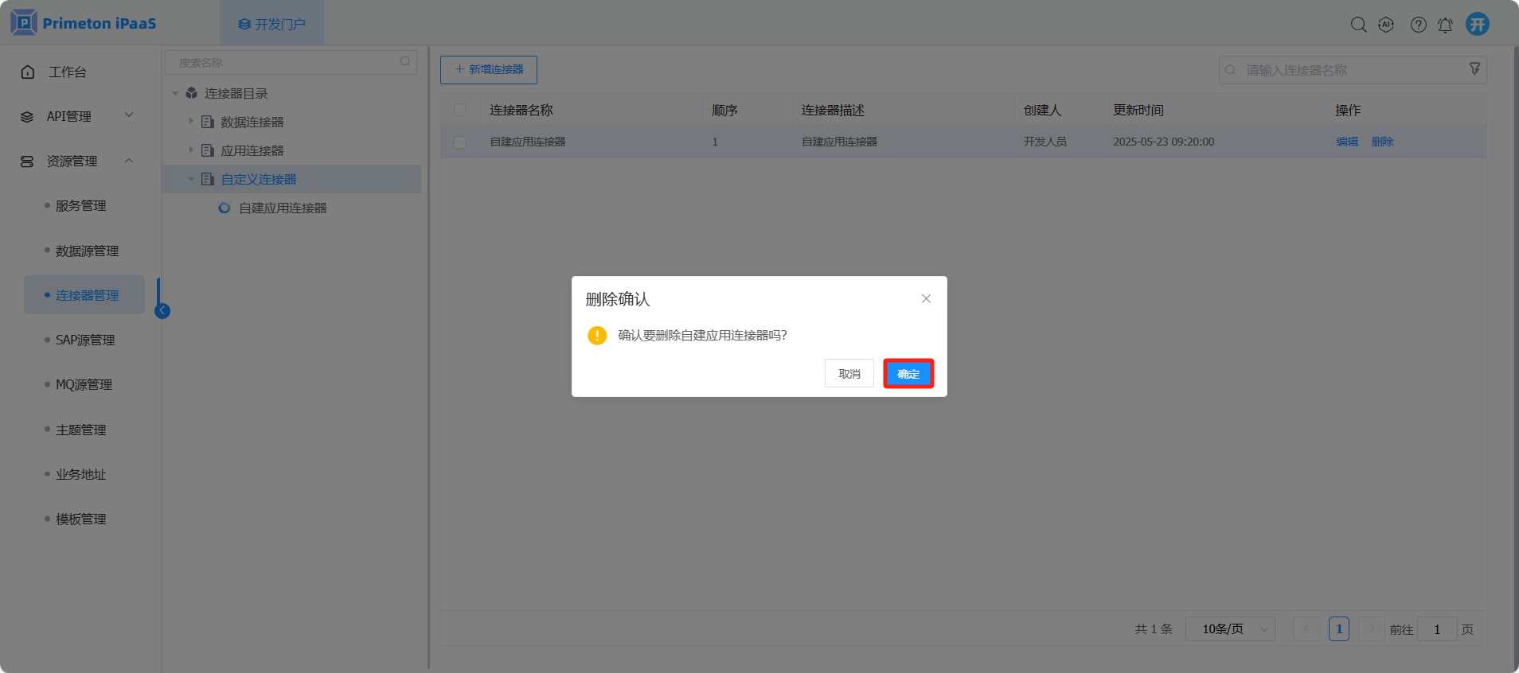
Task: Confirm deletion with the 确定 button
Action: [x=908, y=374]
